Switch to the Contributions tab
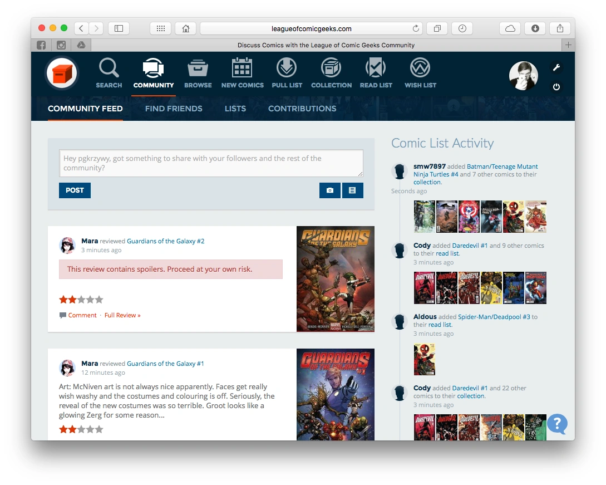 (302, 109)
